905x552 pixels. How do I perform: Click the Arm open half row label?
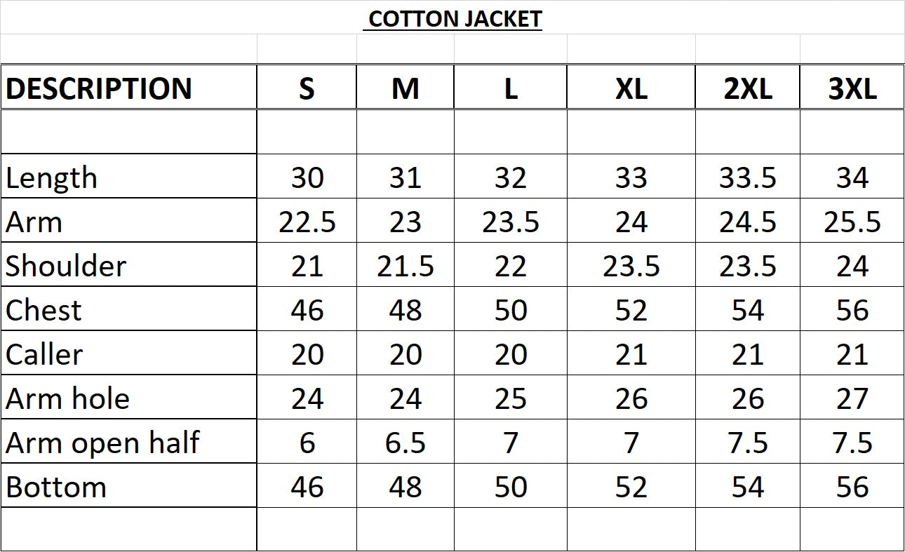[102, 443]
